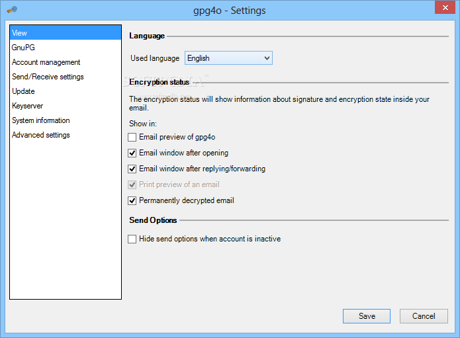Toggle Print preview of an email checkbox

coord(132,185)
